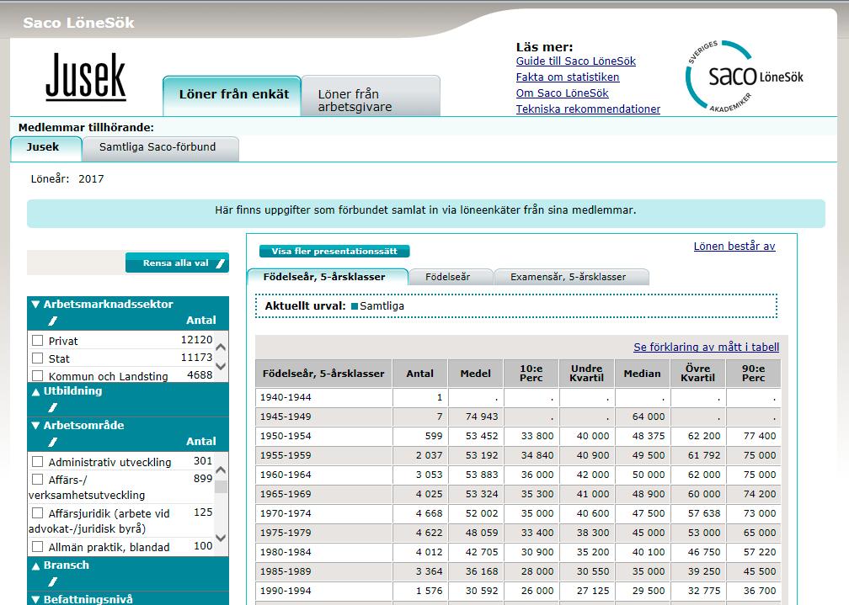
Task: Click the 10:e Perc column header
Action: tap(531, 374)
